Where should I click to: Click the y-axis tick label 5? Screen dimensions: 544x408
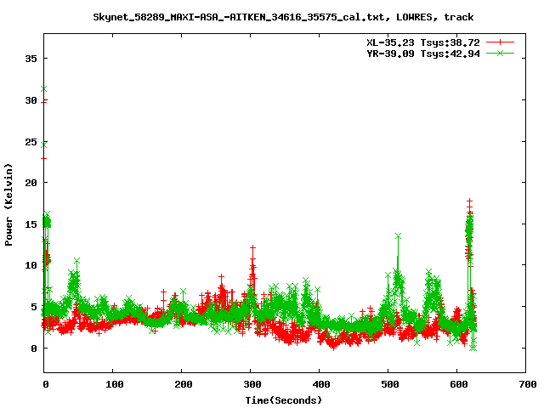34,307
